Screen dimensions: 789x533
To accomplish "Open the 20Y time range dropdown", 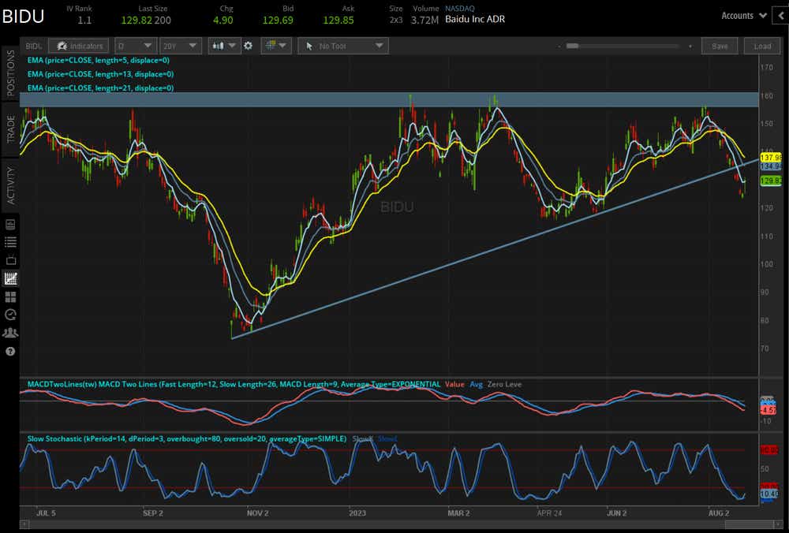I will click(180, 46).
